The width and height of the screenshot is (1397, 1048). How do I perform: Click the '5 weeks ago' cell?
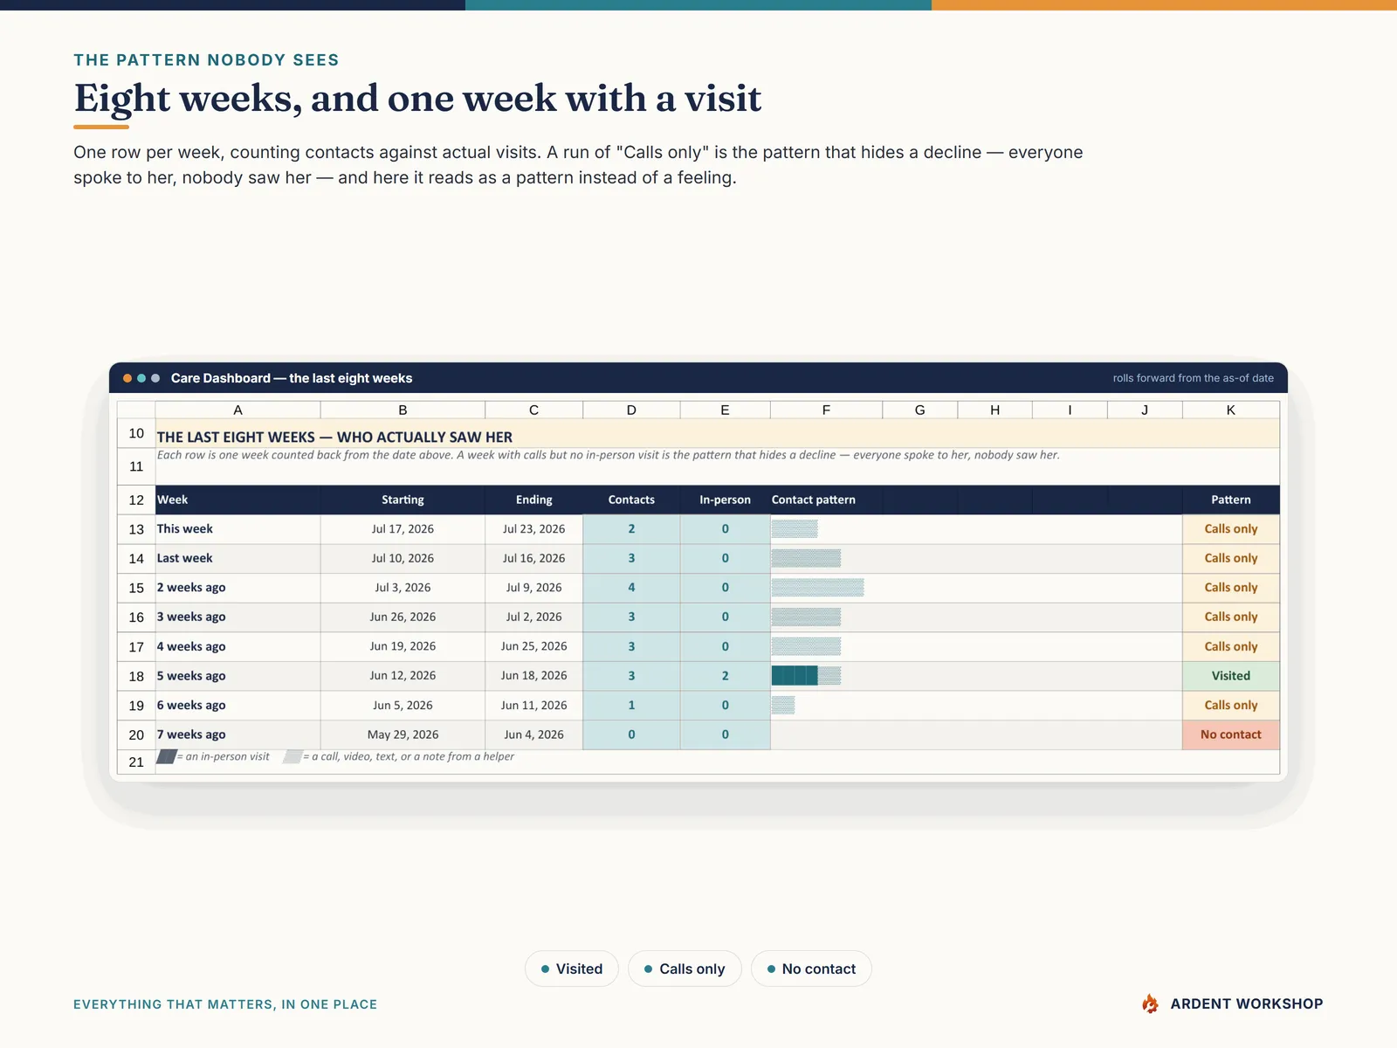pyautogui.click(x=237, y=676)
